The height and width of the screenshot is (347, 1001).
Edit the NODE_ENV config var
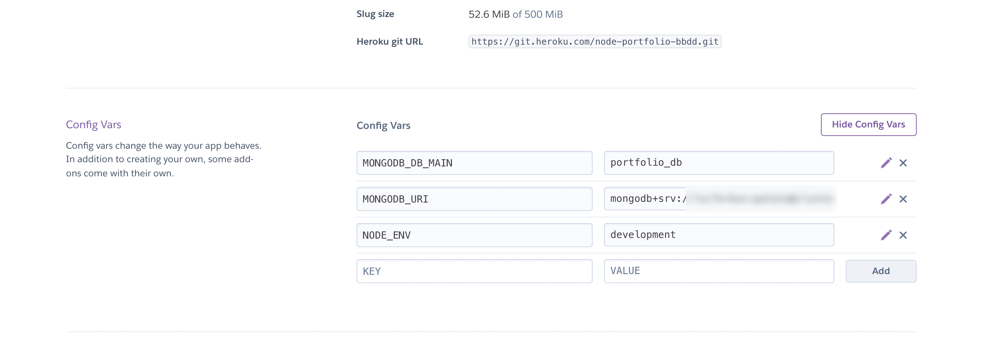click(887, 234)
